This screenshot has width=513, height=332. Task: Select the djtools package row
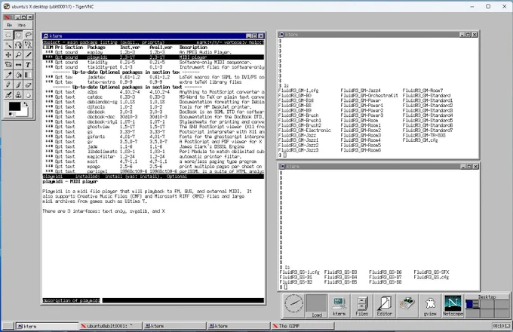153,107
